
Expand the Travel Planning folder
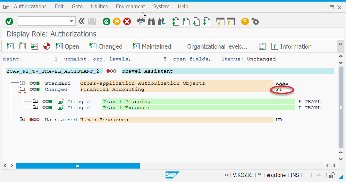point(35,101)
